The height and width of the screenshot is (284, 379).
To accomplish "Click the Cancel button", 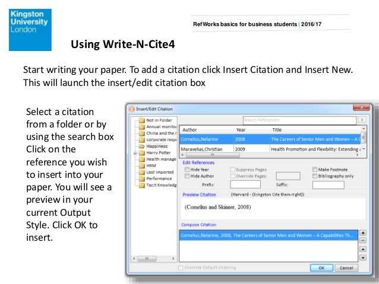I will (x=346, y=268).
